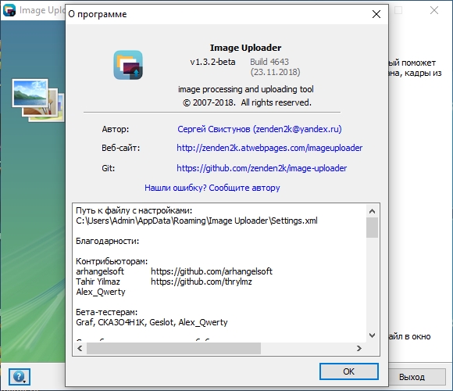Image resolution: width=453 pixels, height=391 pixels.
Task: Open the help button in main window
Action: point(19,377)
